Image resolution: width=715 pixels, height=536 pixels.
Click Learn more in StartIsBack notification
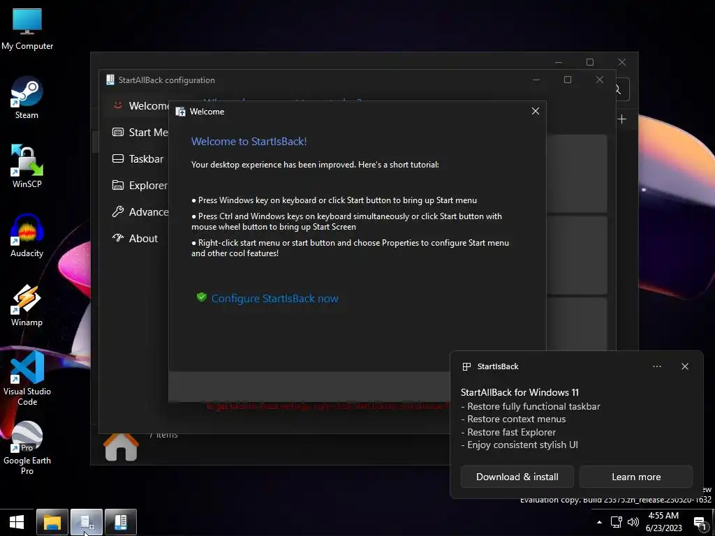coord(636,477)
